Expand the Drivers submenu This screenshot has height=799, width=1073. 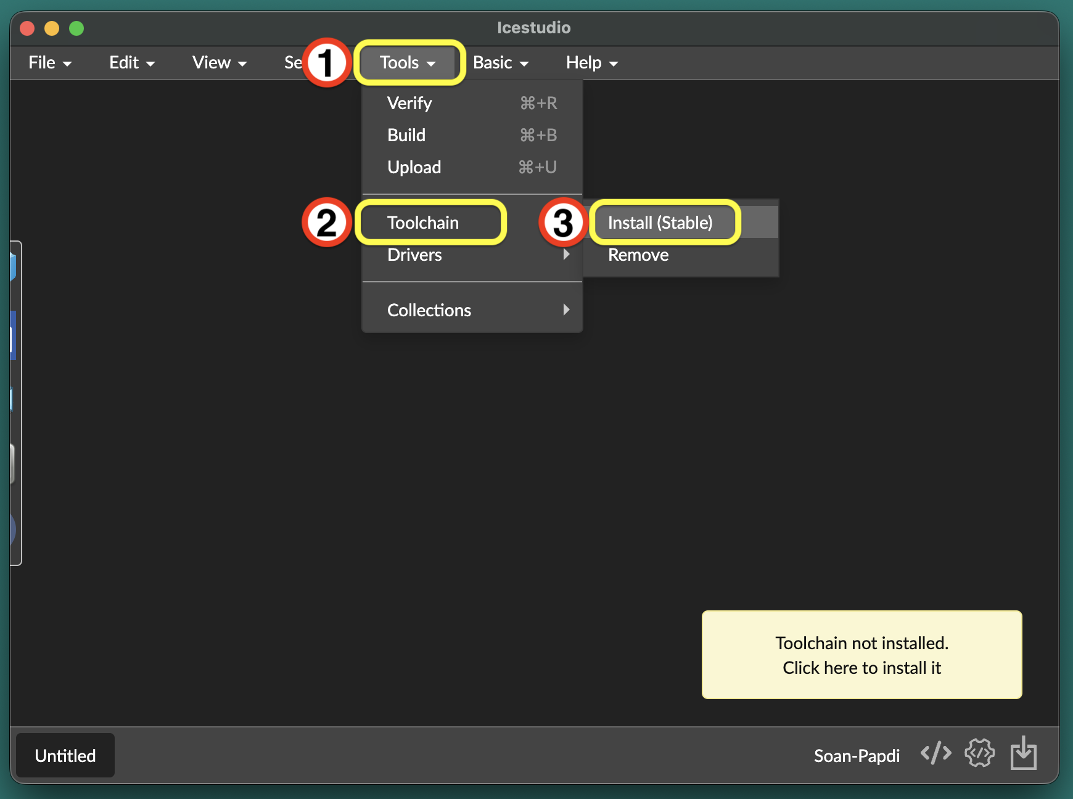point(472,255)
